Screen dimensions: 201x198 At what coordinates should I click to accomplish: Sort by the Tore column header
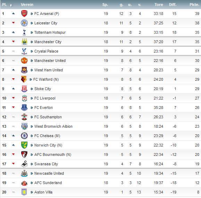pyautogui.click(x=159, y=5)
